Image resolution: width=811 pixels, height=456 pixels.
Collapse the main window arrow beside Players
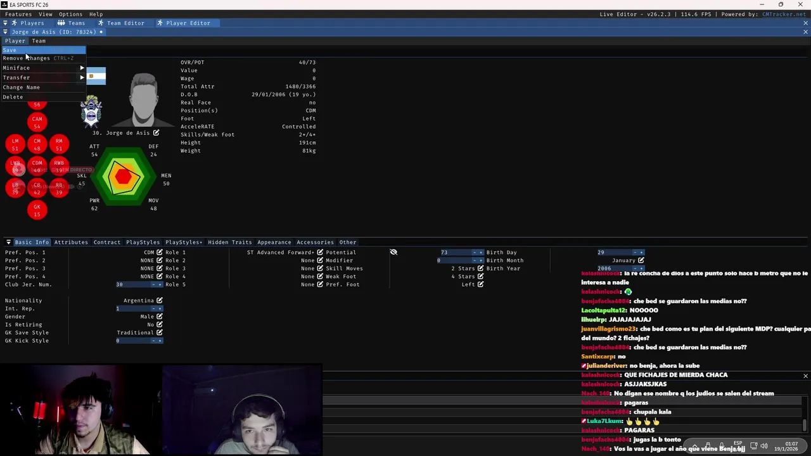[5, 23]
